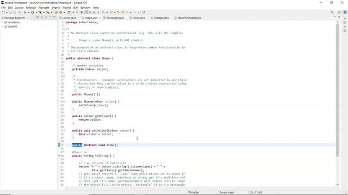Open dropdown arrow beside New icon
The image size is (348, 195).
[7, 12]
